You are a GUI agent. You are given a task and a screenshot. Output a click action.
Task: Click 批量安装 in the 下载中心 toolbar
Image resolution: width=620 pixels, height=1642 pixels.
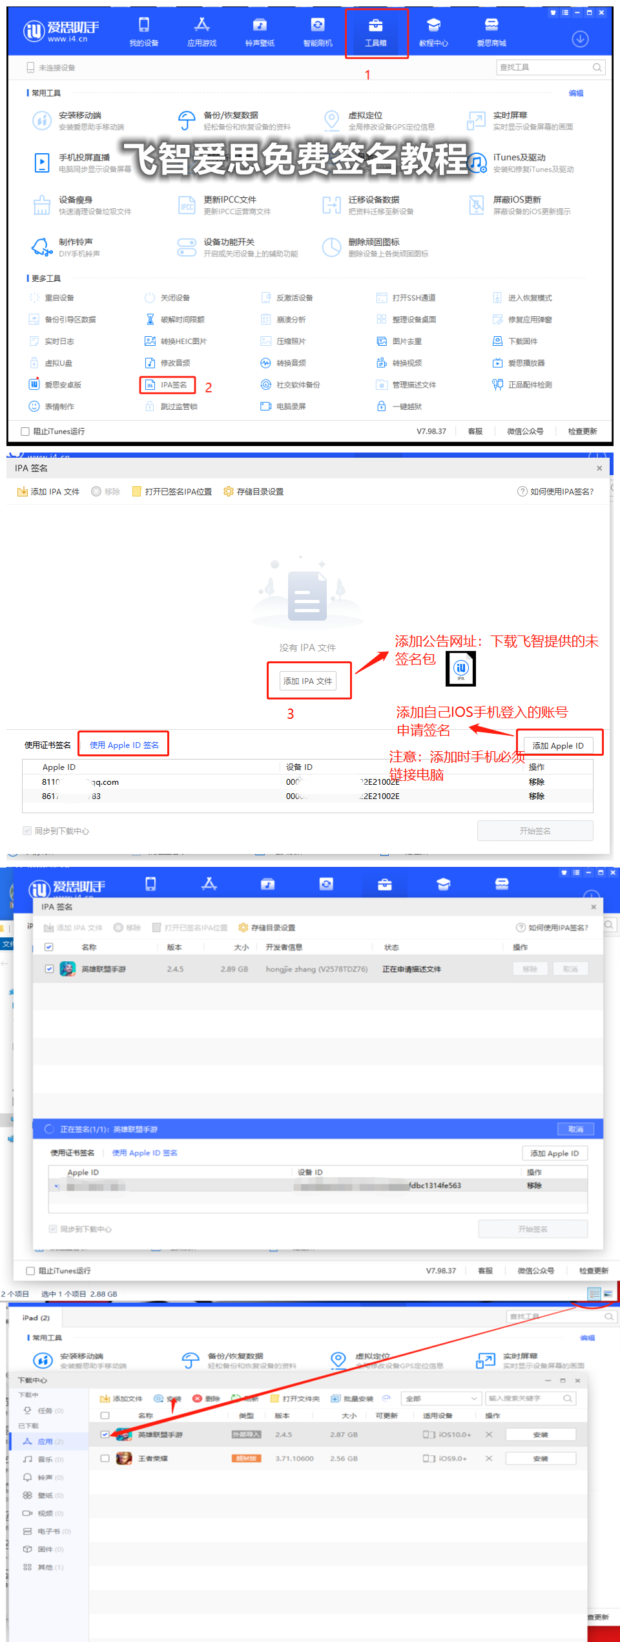pos(353,1398)
